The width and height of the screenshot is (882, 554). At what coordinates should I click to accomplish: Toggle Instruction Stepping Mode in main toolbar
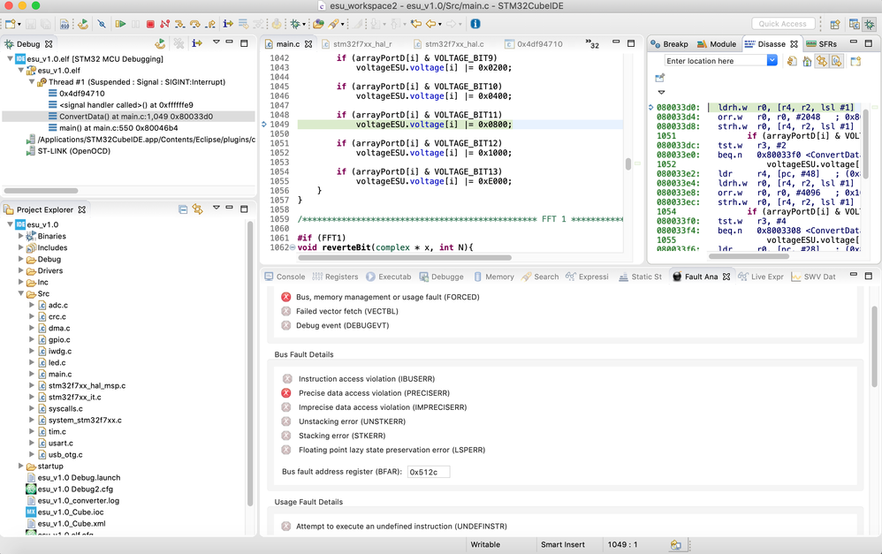[x=228, y=24]
